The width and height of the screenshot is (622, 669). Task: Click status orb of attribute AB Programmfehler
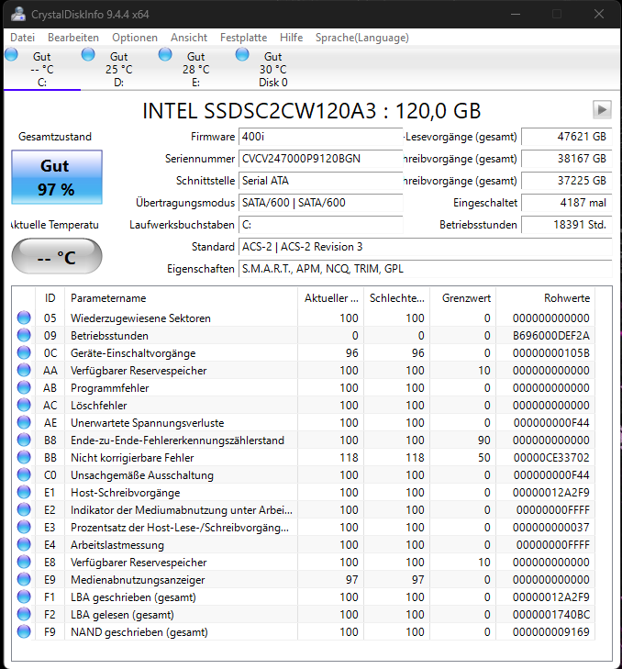click(24, 388)
